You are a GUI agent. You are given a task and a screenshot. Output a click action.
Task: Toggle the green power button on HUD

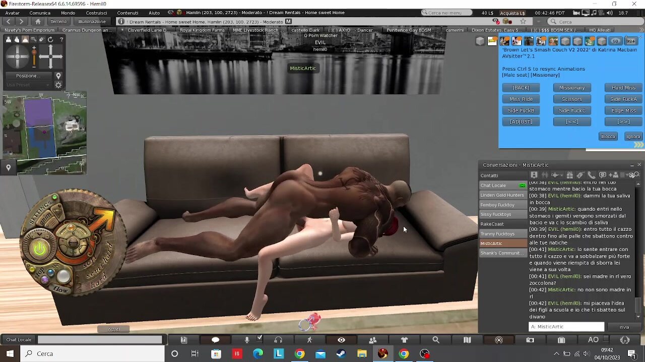(39, 248)
